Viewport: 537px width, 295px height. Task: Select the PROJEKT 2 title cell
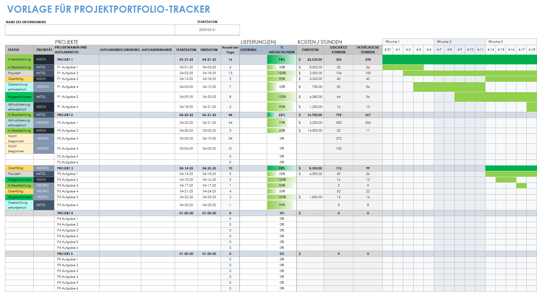coord(77,115)
